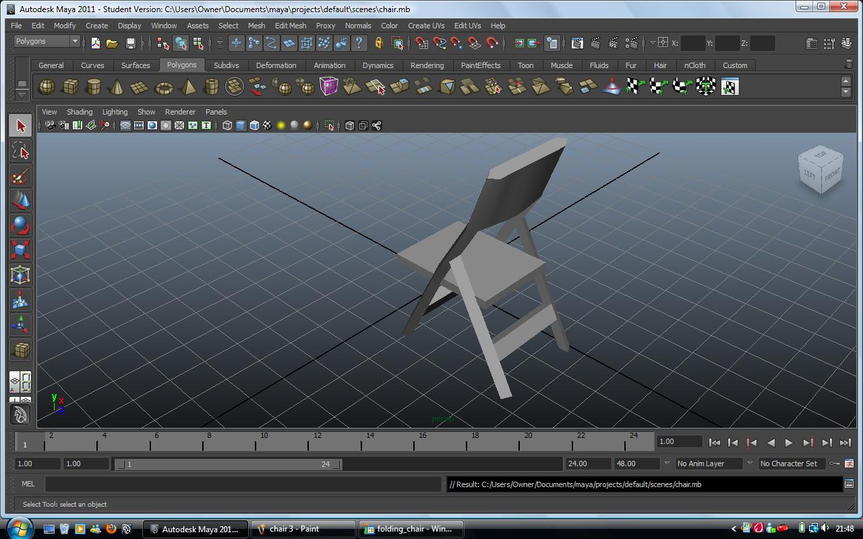863x539 pixels.
Task: Create a polygon pipe from the shelf
Action: (212, 87)
